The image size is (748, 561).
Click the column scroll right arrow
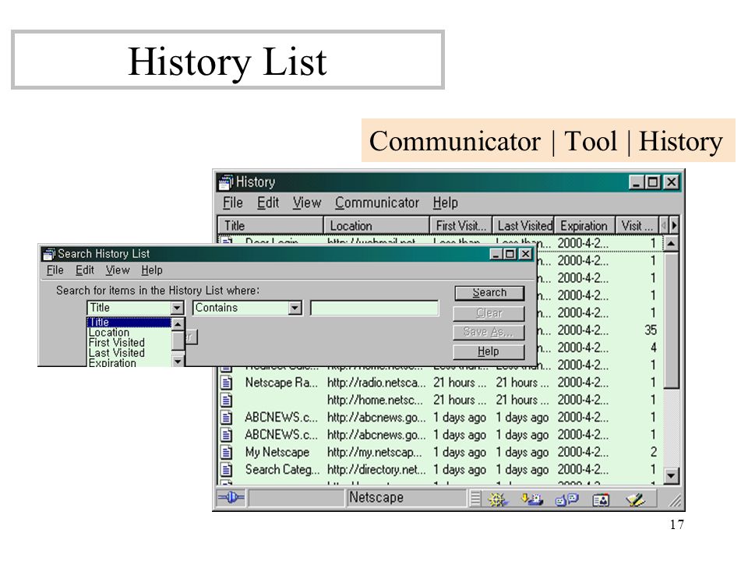tap(673, 225)
